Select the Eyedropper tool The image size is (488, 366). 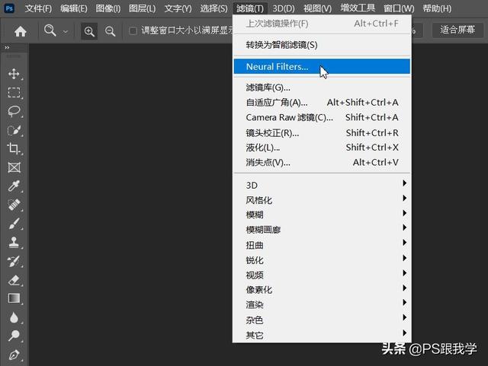pos(14,186)
